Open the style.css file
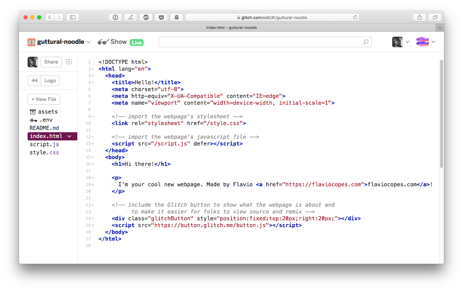 (x=44, y=153)
